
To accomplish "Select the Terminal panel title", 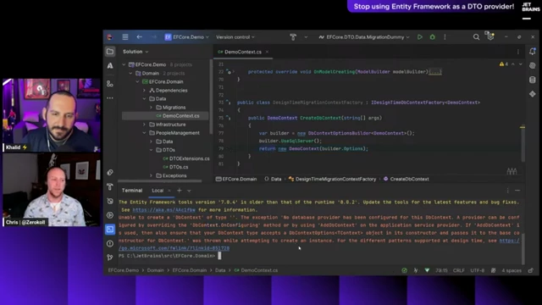I will pos(132,191).
